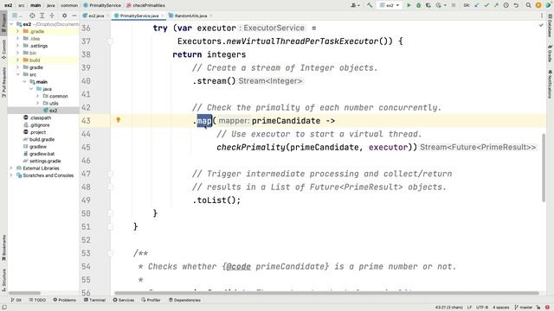Click Collapse All icon in project panel
The height and width of the screenshot is (311, 554).
pos(52,16)
